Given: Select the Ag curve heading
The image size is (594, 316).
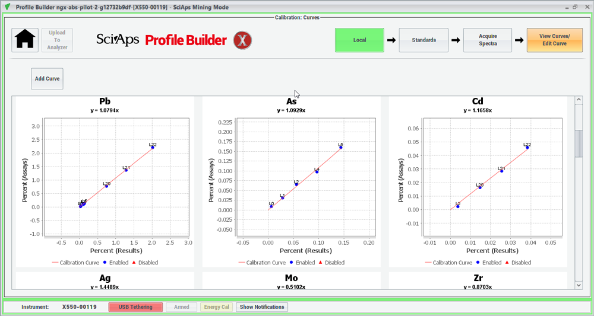Looking at the screenshot, I should tap(105, 279).
